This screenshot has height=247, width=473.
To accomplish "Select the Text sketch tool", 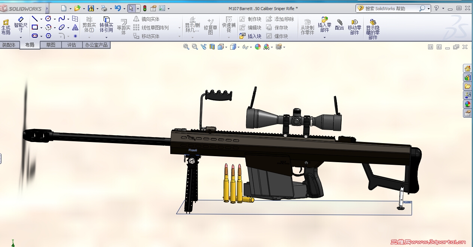I will [75, 27].
